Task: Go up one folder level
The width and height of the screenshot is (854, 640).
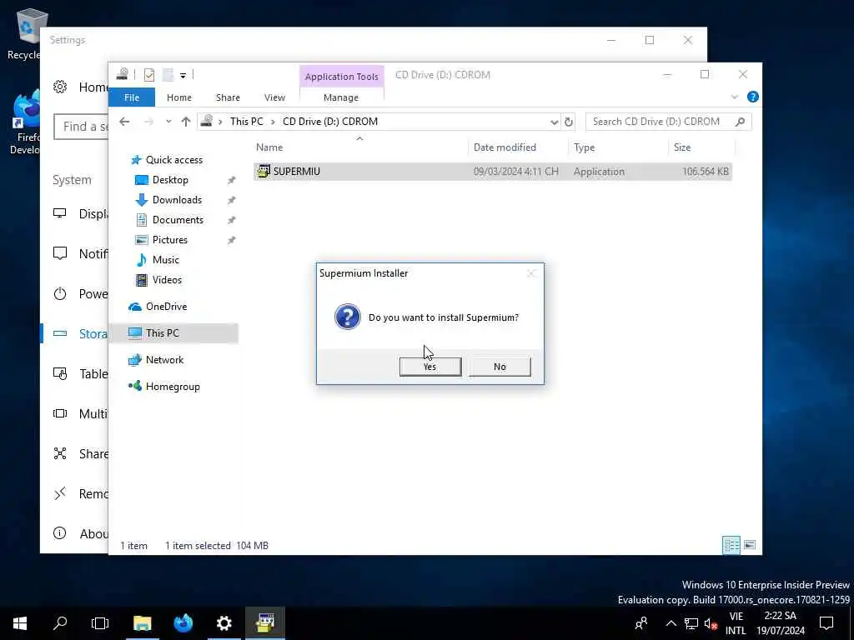Action: (186, 122)
